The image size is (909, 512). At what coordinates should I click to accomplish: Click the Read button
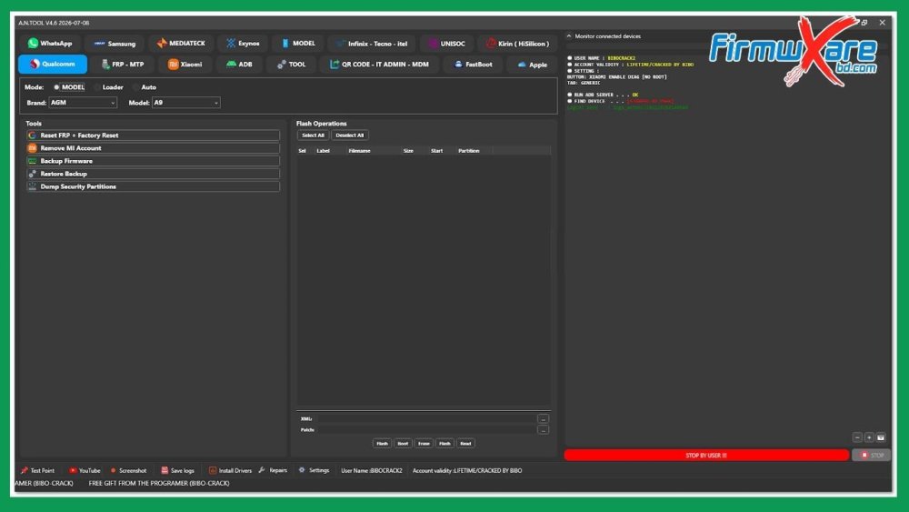pyautogui.click(x=465, y=443)
